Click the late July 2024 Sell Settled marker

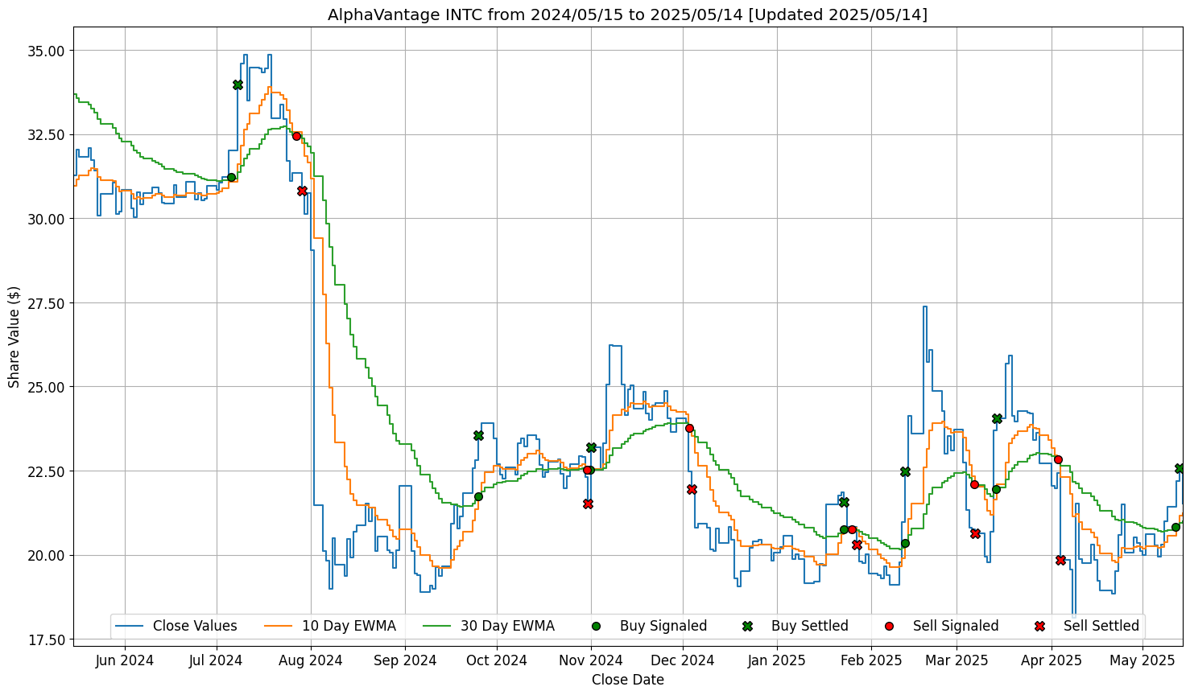302,191
